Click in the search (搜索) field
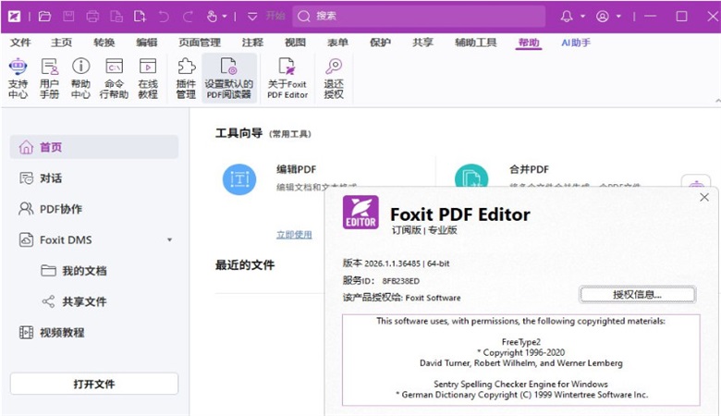Image resolution: width=721 pixels, height=416 pixels. point(419,16)
